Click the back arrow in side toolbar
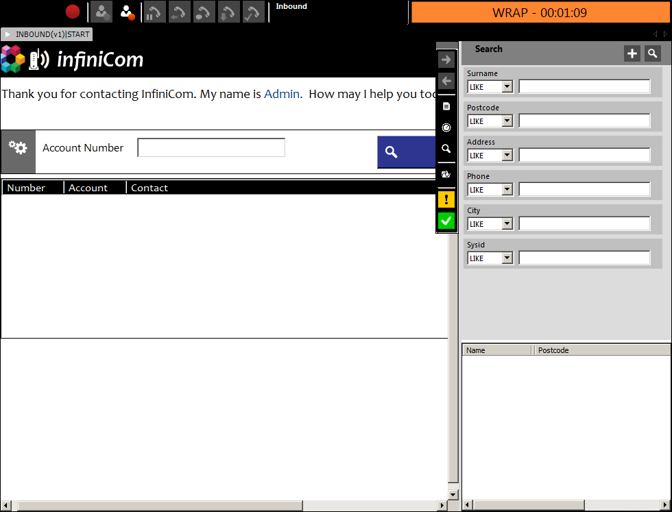Image resolution: width=672 pixels, height=512 pixels. (446, 81)
